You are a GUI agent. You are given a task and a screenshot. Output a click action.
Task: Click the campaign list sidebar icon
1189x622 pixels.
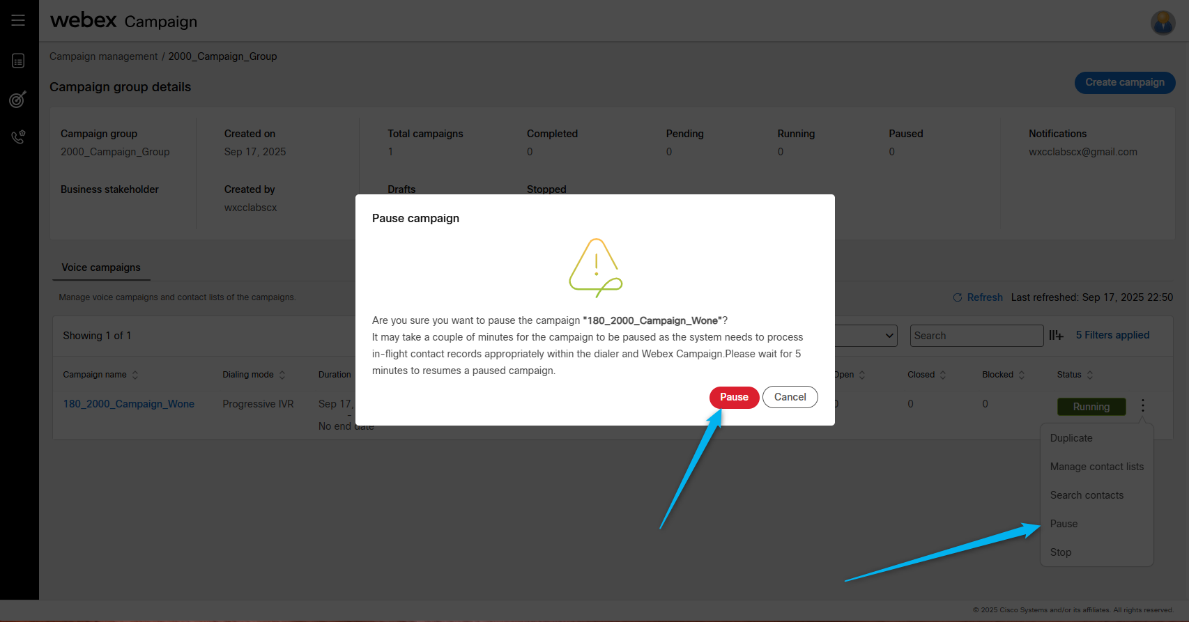[x=18, y=61]
